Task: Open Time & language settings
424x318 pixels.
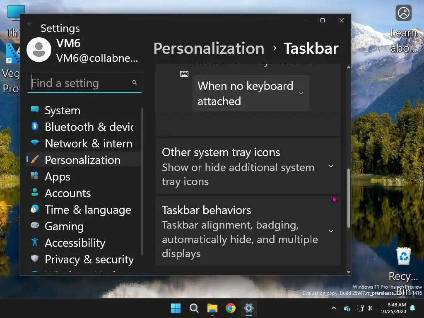Action: coord(84,210)
